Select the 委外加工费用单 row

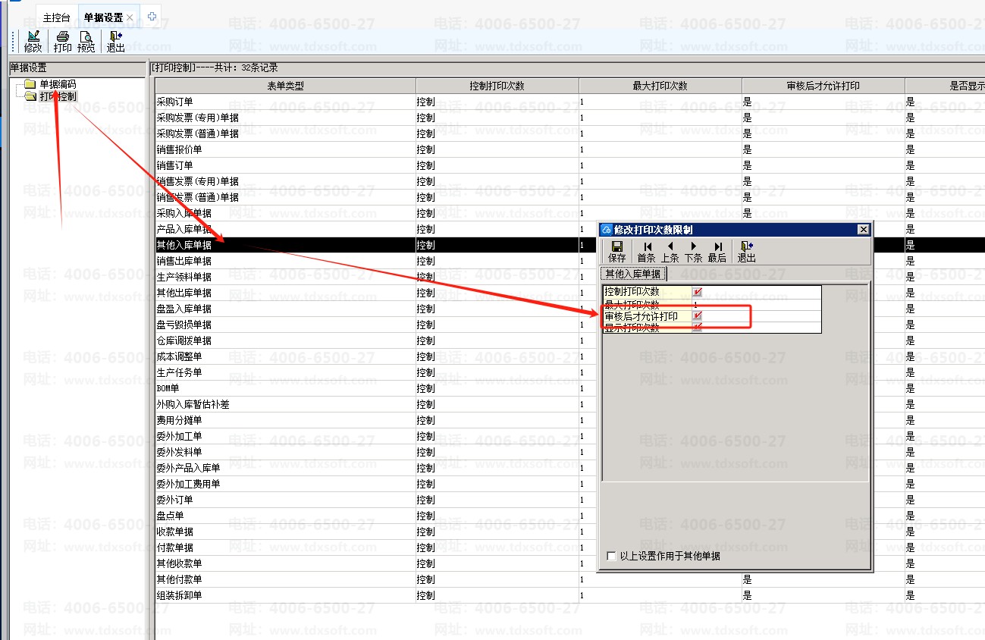click(x=570, y=484)
